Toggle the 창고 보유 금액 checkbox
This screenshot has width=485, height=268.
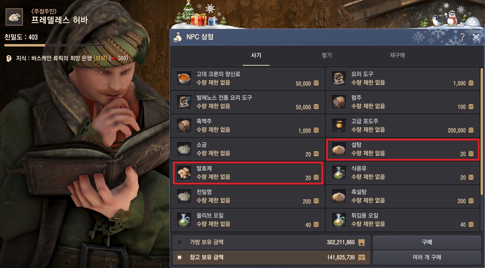(x=179, y=258)
